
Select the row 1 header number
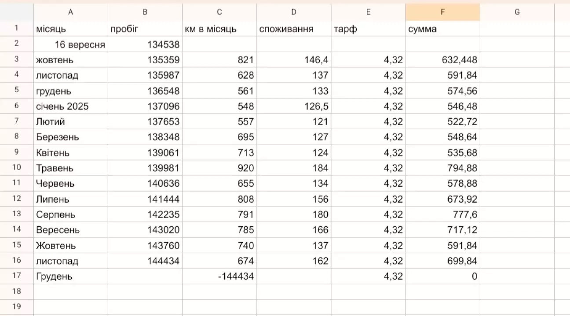point(17,29)
